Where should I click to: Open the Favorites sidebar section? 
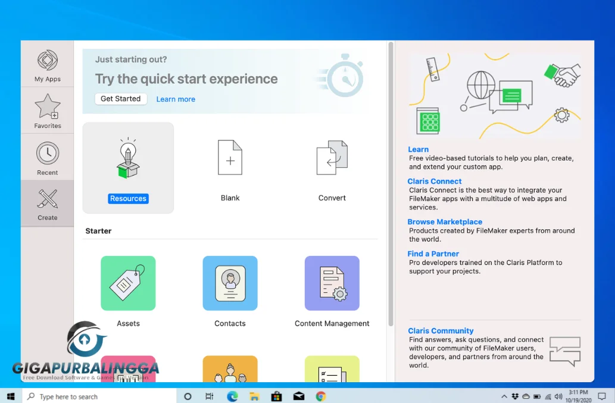pyautogui.click(x=48, y=111)
